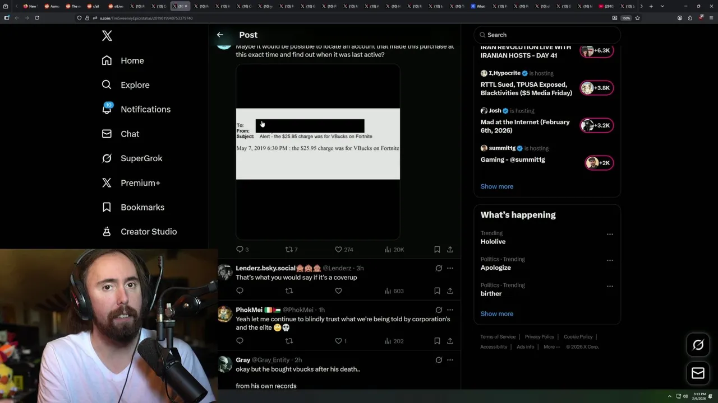718x403 pixels.
Task: Open more options on Lenderz reply
Action: [450, 268]
